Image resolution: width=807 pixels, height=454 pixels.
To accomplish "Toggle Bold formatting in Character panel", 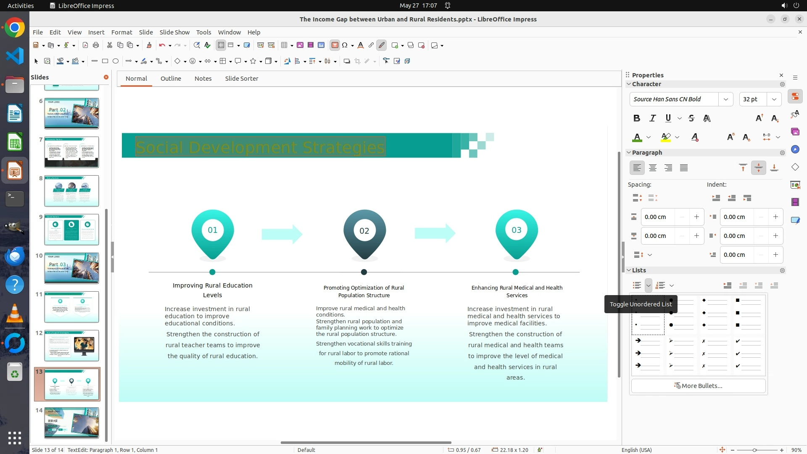I will 637,119.
